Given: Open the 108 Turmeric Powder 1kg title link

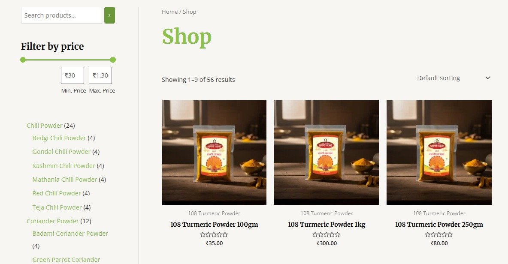Looking at the screenshot, I should pyautogui.click(x=327, y=224).
